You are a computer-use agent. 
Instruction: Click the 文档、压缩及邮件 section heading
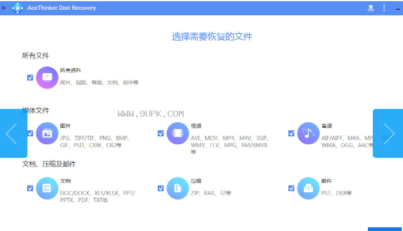pyautogui.click(x=49, y=164)
